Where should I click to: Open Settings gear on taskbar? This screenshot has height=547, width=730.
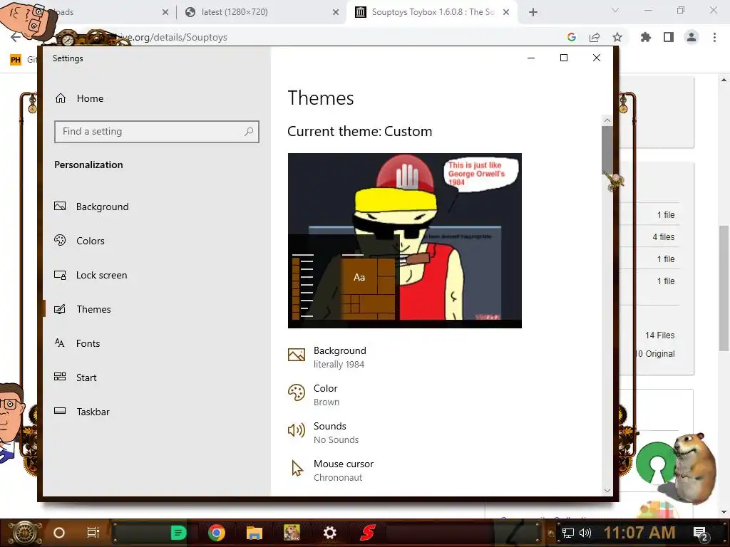329,533
